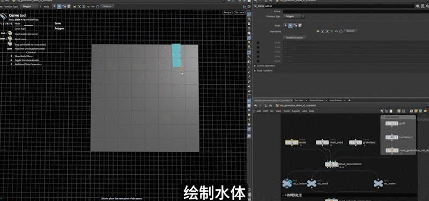Select the main_road curve node

(322, 143)
